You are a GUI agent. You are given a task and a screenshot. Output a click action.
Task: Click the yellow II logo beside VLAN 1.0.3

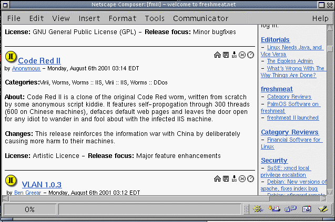point(11,181)
